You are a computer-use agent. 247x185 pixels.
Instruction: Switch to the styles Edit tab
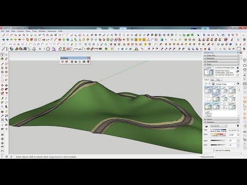click(213, 80)
